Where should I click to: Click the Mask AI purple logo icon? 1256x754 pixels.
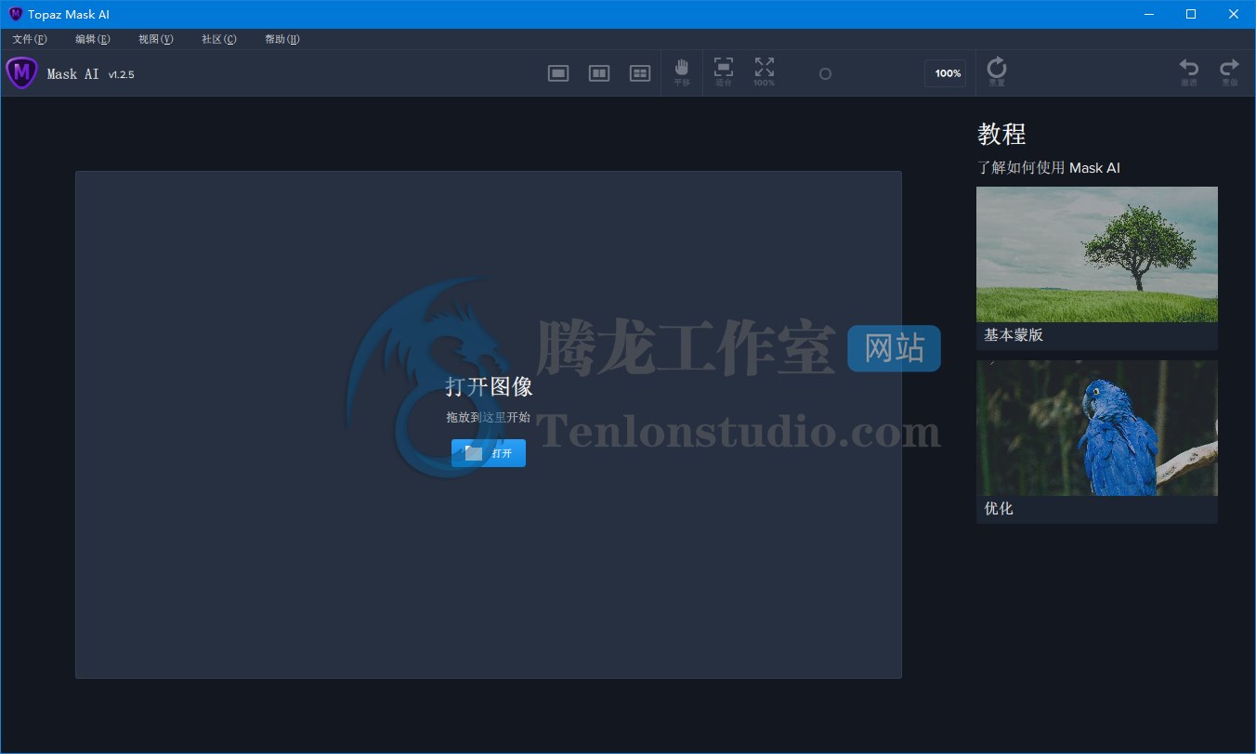(x=21, y=72)
